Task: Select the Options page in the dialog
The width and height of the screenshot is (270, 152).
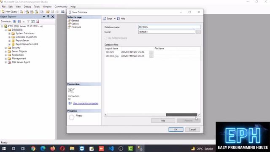Action: click(x=75, y=24)
